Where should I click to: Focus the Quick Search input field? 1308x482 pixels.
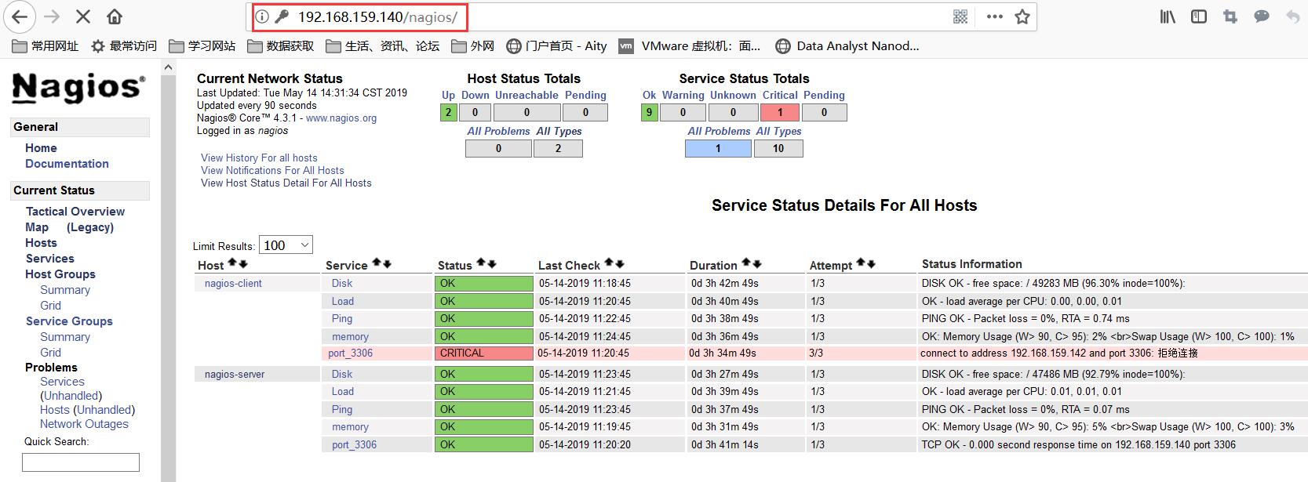coord(81,462)
